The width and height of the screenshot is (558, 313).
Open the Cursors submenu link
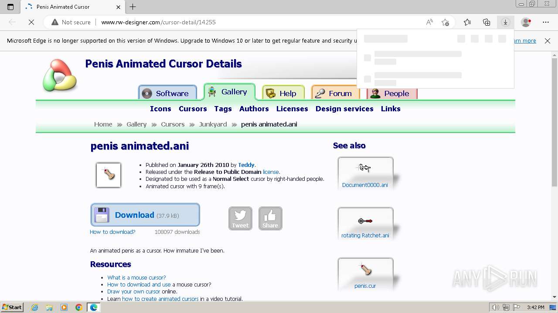(x=193, y=109)
